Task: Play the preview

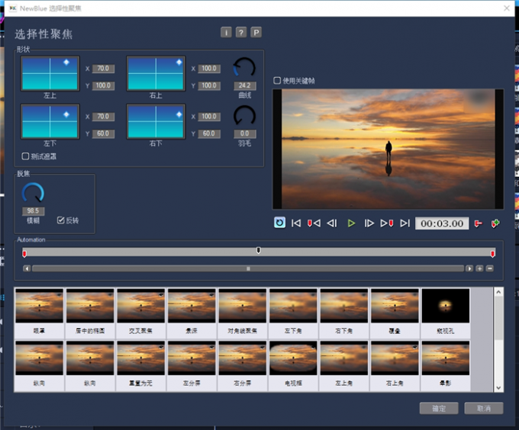Action: (351, 223)
